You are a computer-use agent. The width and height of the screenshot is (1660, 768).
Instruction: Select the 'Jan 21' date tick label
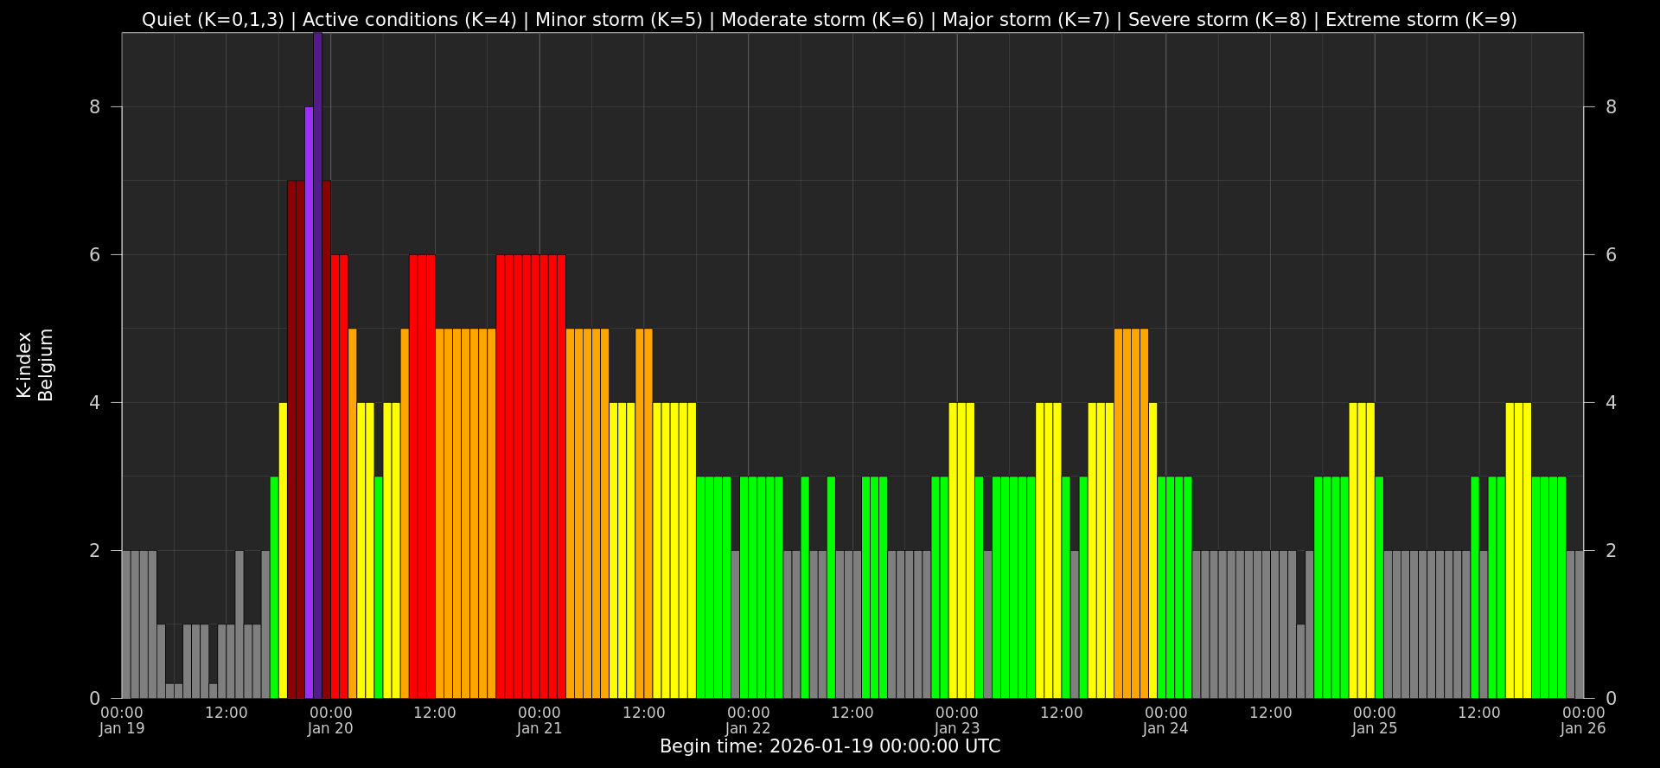(x=539, y=728)
